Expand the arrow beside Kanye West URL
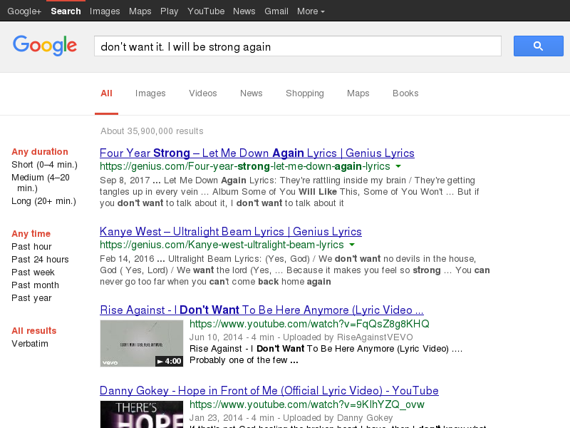The image size is (570, 428). pos(352,245)
